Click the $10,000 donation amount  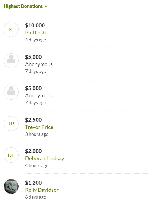(x=35, y=25)
